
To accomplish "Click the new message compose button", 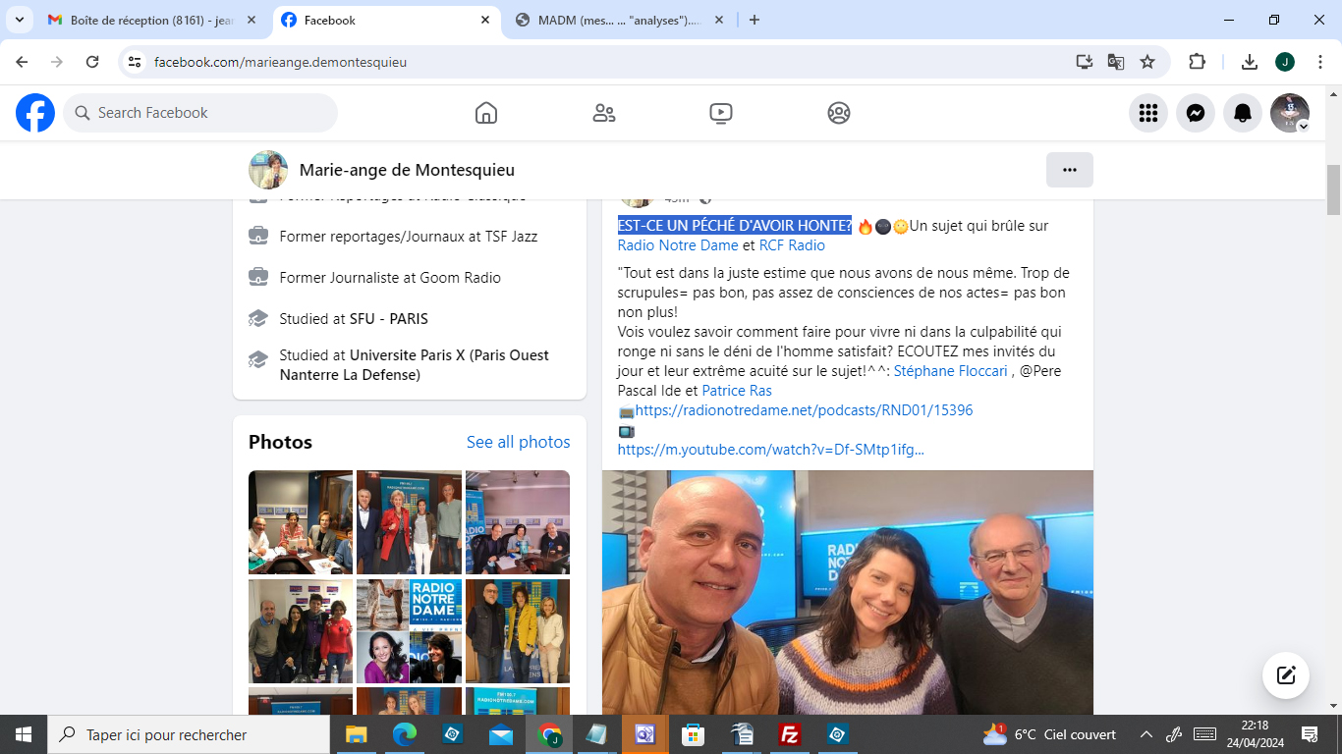I will [x=1286, y=675].
